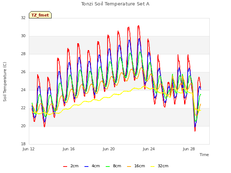Image resolution: width=231 pixels, height=173 pixels.
Task: Click the 18 y-axis tick label
Action: (x=23, y=144)
